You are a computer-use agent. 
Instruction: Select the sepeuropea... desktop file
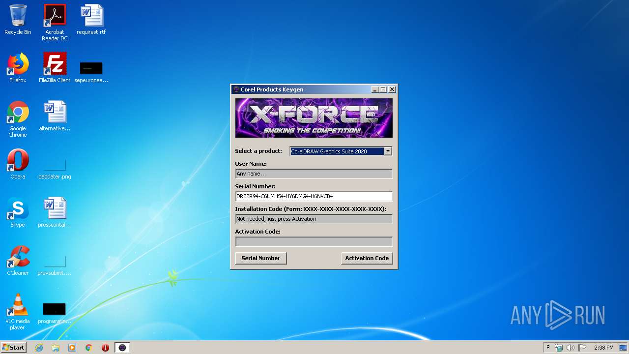click(x=91, y=72)
